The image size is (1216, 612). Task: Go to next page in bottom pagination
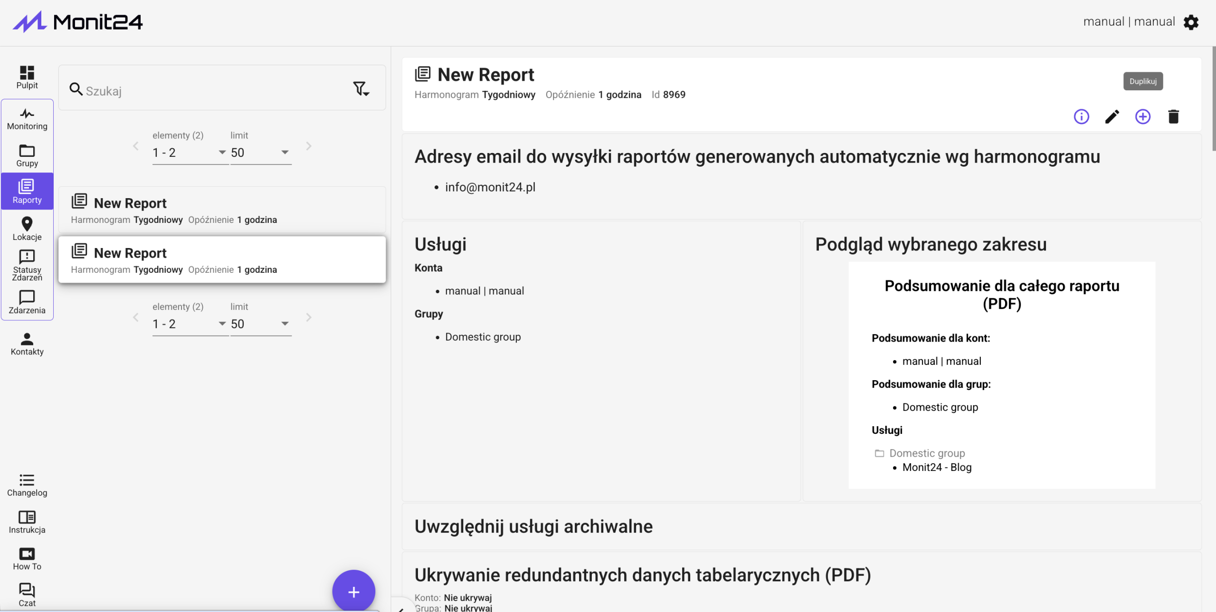(309, 317)
